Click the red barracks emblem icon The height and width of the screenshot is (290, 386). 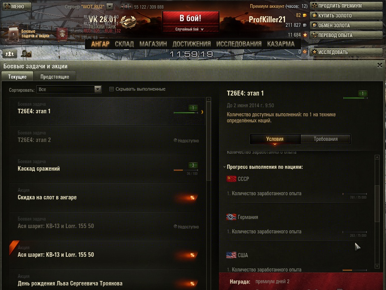[63, 34]
